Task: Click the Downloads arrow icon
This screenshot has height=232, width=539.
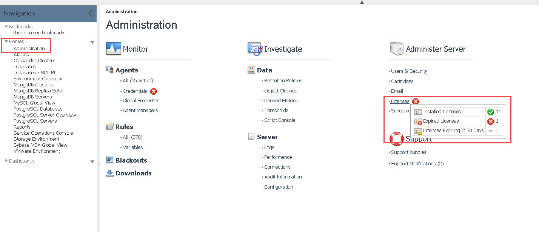Action: click(x=110, y=173)
